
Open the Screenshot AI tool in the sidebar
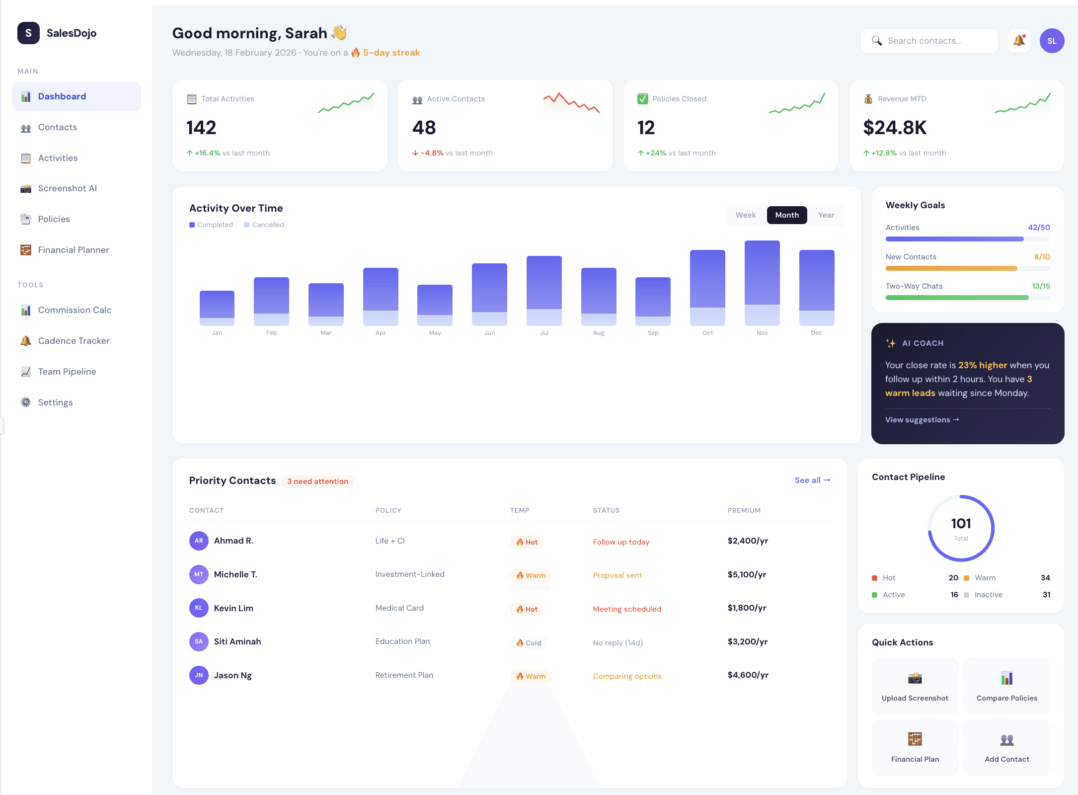click(x=67, y=188)
